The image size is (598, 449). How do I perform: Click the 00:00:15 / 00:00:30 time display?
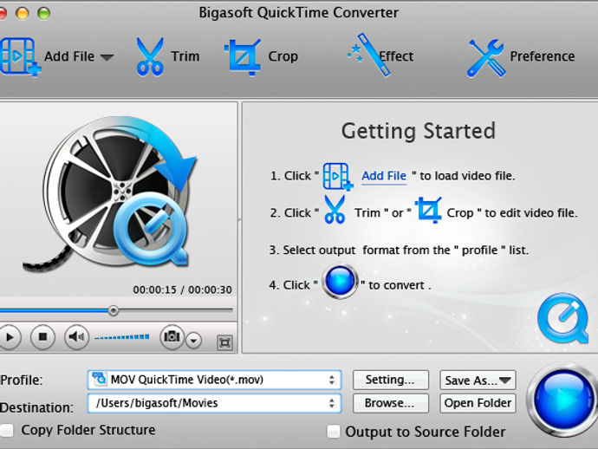click(x=182, y=290)
